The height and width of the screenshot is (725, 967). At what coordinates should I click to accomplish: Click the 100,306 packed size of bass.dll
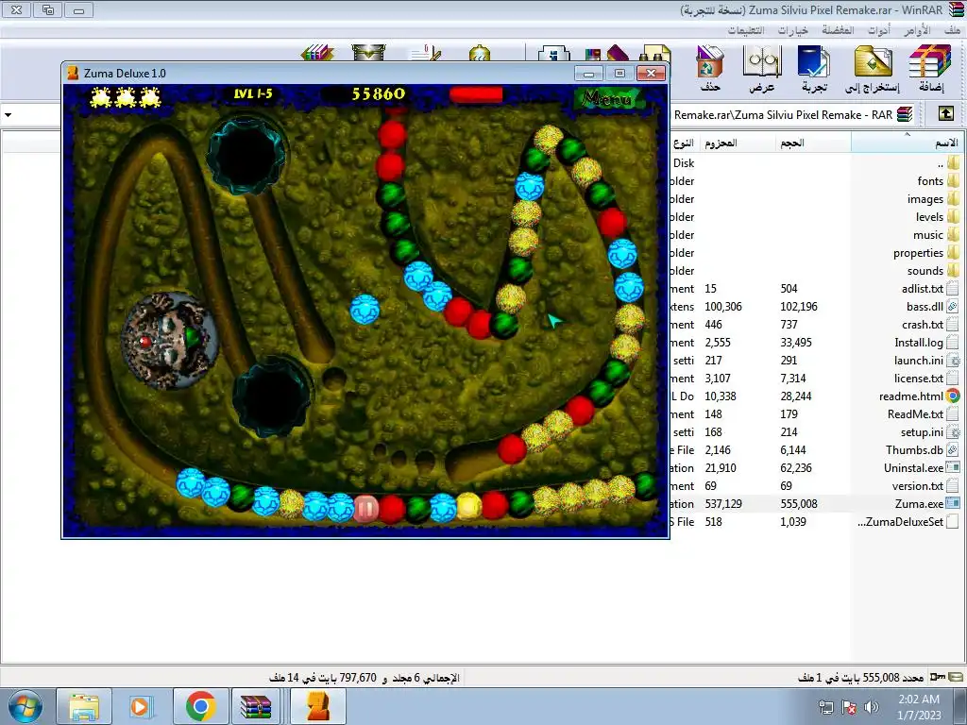tap(723, 307)
